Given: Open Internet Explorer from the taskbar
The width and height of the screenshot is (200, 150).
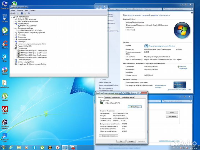Looking at the screenshot, I should click(11, 147).
